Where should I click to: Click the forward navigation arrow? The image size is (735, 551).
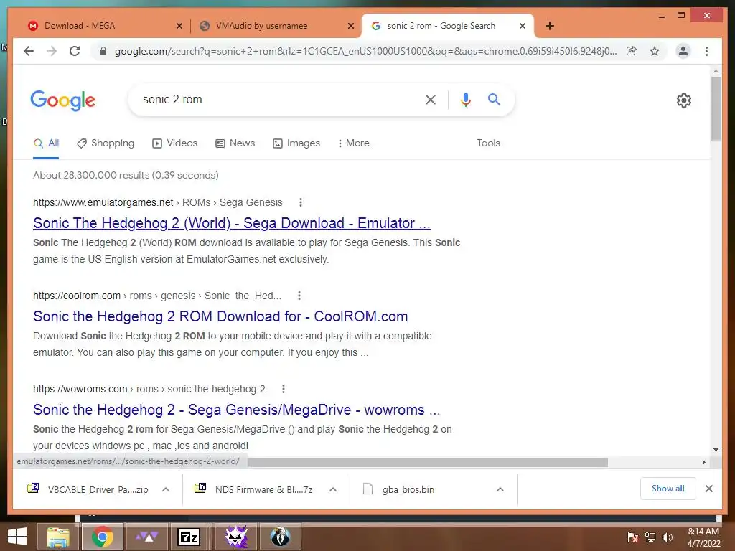52,51
